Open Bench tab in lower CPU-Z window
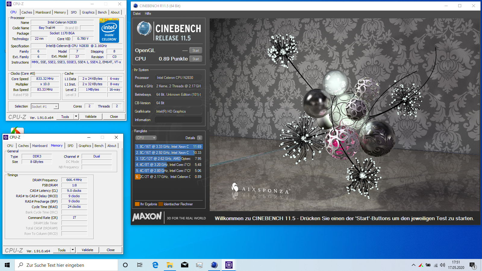The width and height of the screenshot is (482, 271). 99,146
